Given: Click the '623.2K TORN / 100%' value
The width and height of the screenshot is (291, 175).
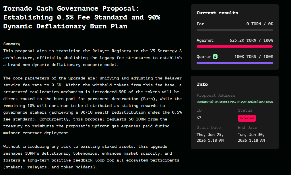Looking at the screenshot, I should tap(251, 40).
